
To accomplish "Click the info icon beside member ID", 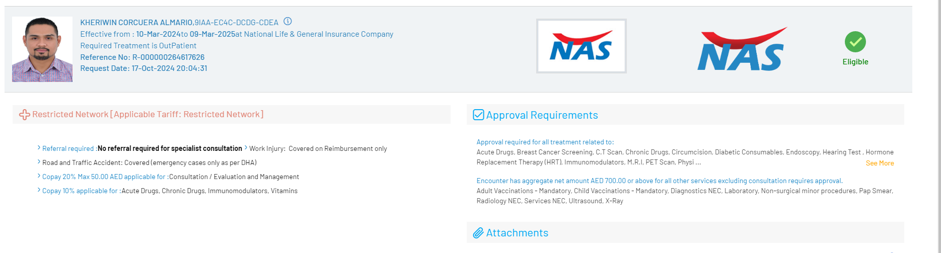I will (x=287, y=22).
